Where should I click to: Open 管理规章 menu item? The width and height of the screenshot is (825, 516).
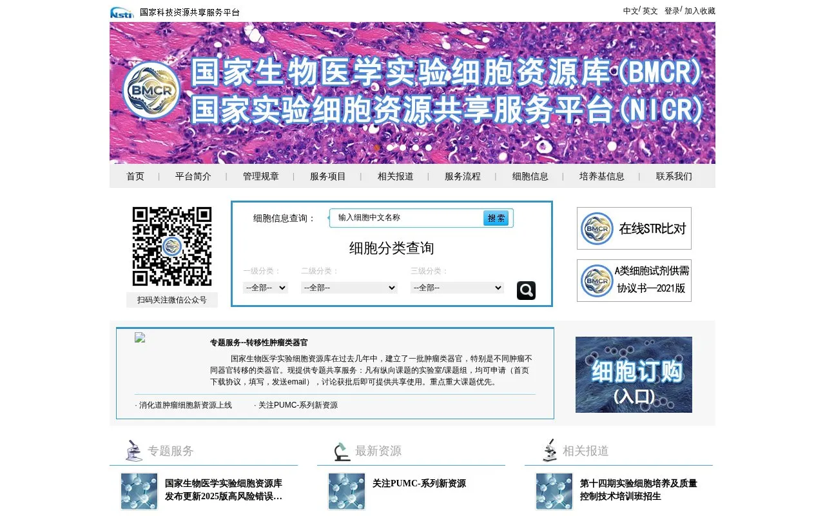pyautogui.click(x=261, y=176)
